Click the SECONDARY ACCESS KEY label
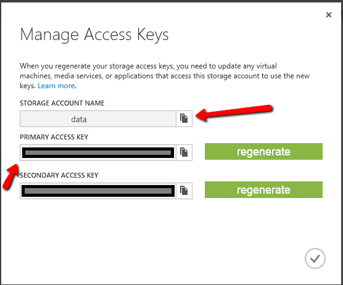 click(x=59, y=175)
